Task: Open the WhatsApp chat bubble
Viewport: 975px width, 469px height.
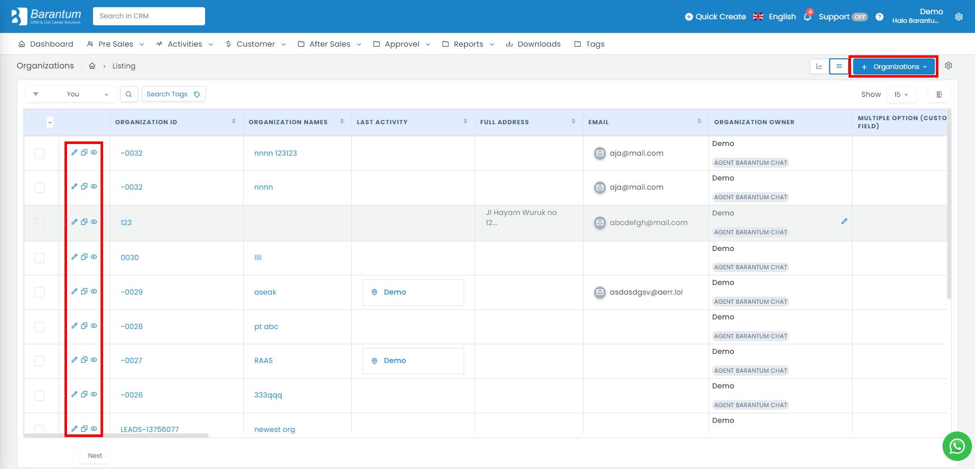Action: coord(957,446)
